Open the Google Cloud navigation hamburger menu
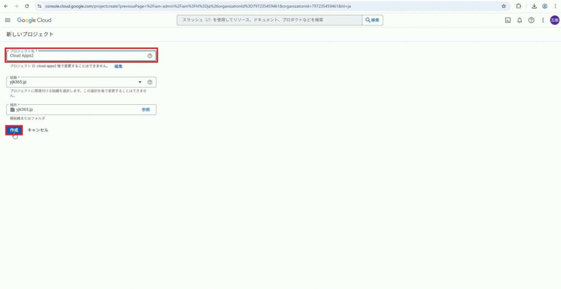 pos(8,20)
